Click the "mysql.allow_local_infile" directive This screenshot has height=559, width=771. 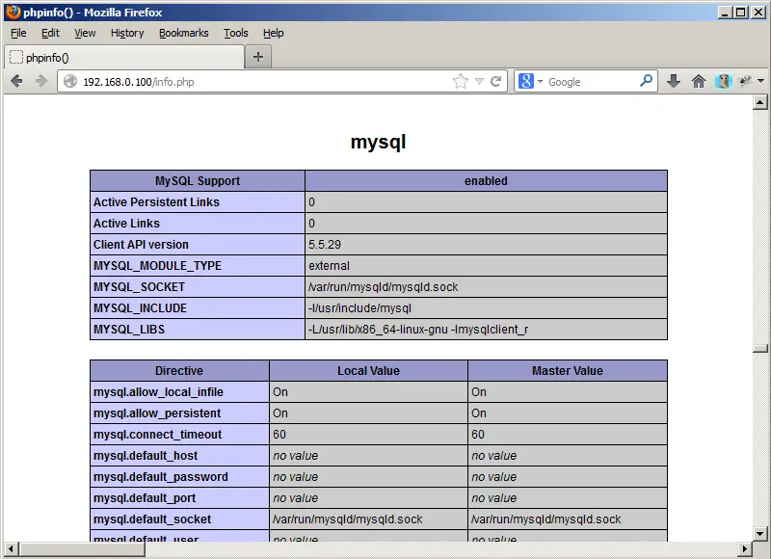click(x=158, y=392)
